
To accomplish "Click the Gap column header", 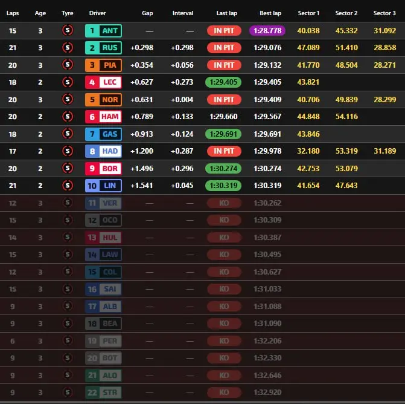I will tap(147, 13).
